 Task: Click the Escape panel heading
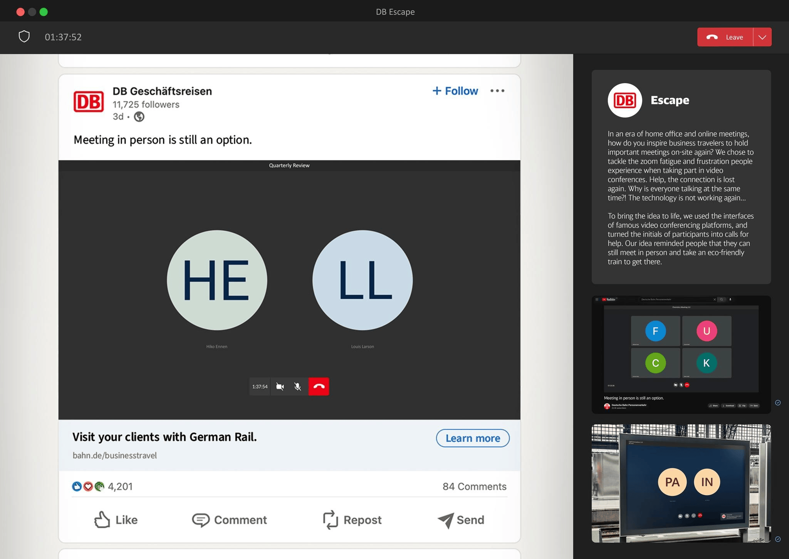[670, 100]
